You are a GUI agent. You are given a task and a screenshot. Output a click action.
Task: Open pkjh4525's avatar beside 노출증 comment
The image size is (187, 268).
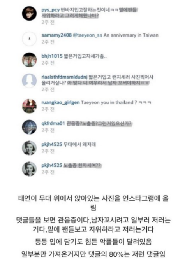(29, 169)
